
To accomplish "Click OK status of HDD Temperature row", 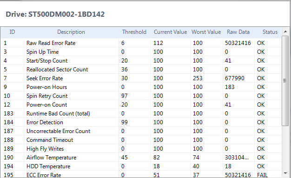I will [x=261, y=166].
